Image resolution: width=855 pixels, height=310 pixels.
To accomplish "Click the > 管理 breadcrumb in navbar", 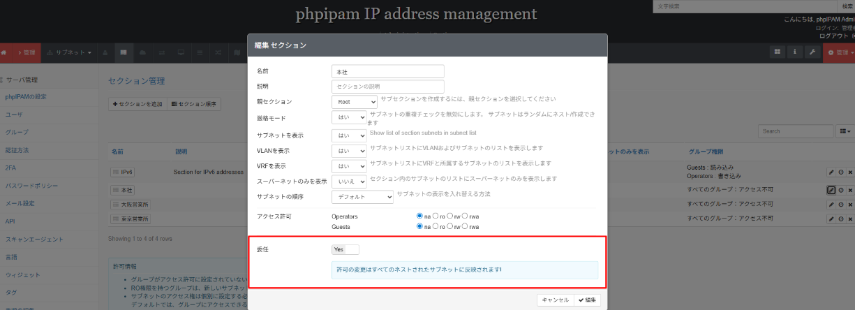I will [26, 52].
